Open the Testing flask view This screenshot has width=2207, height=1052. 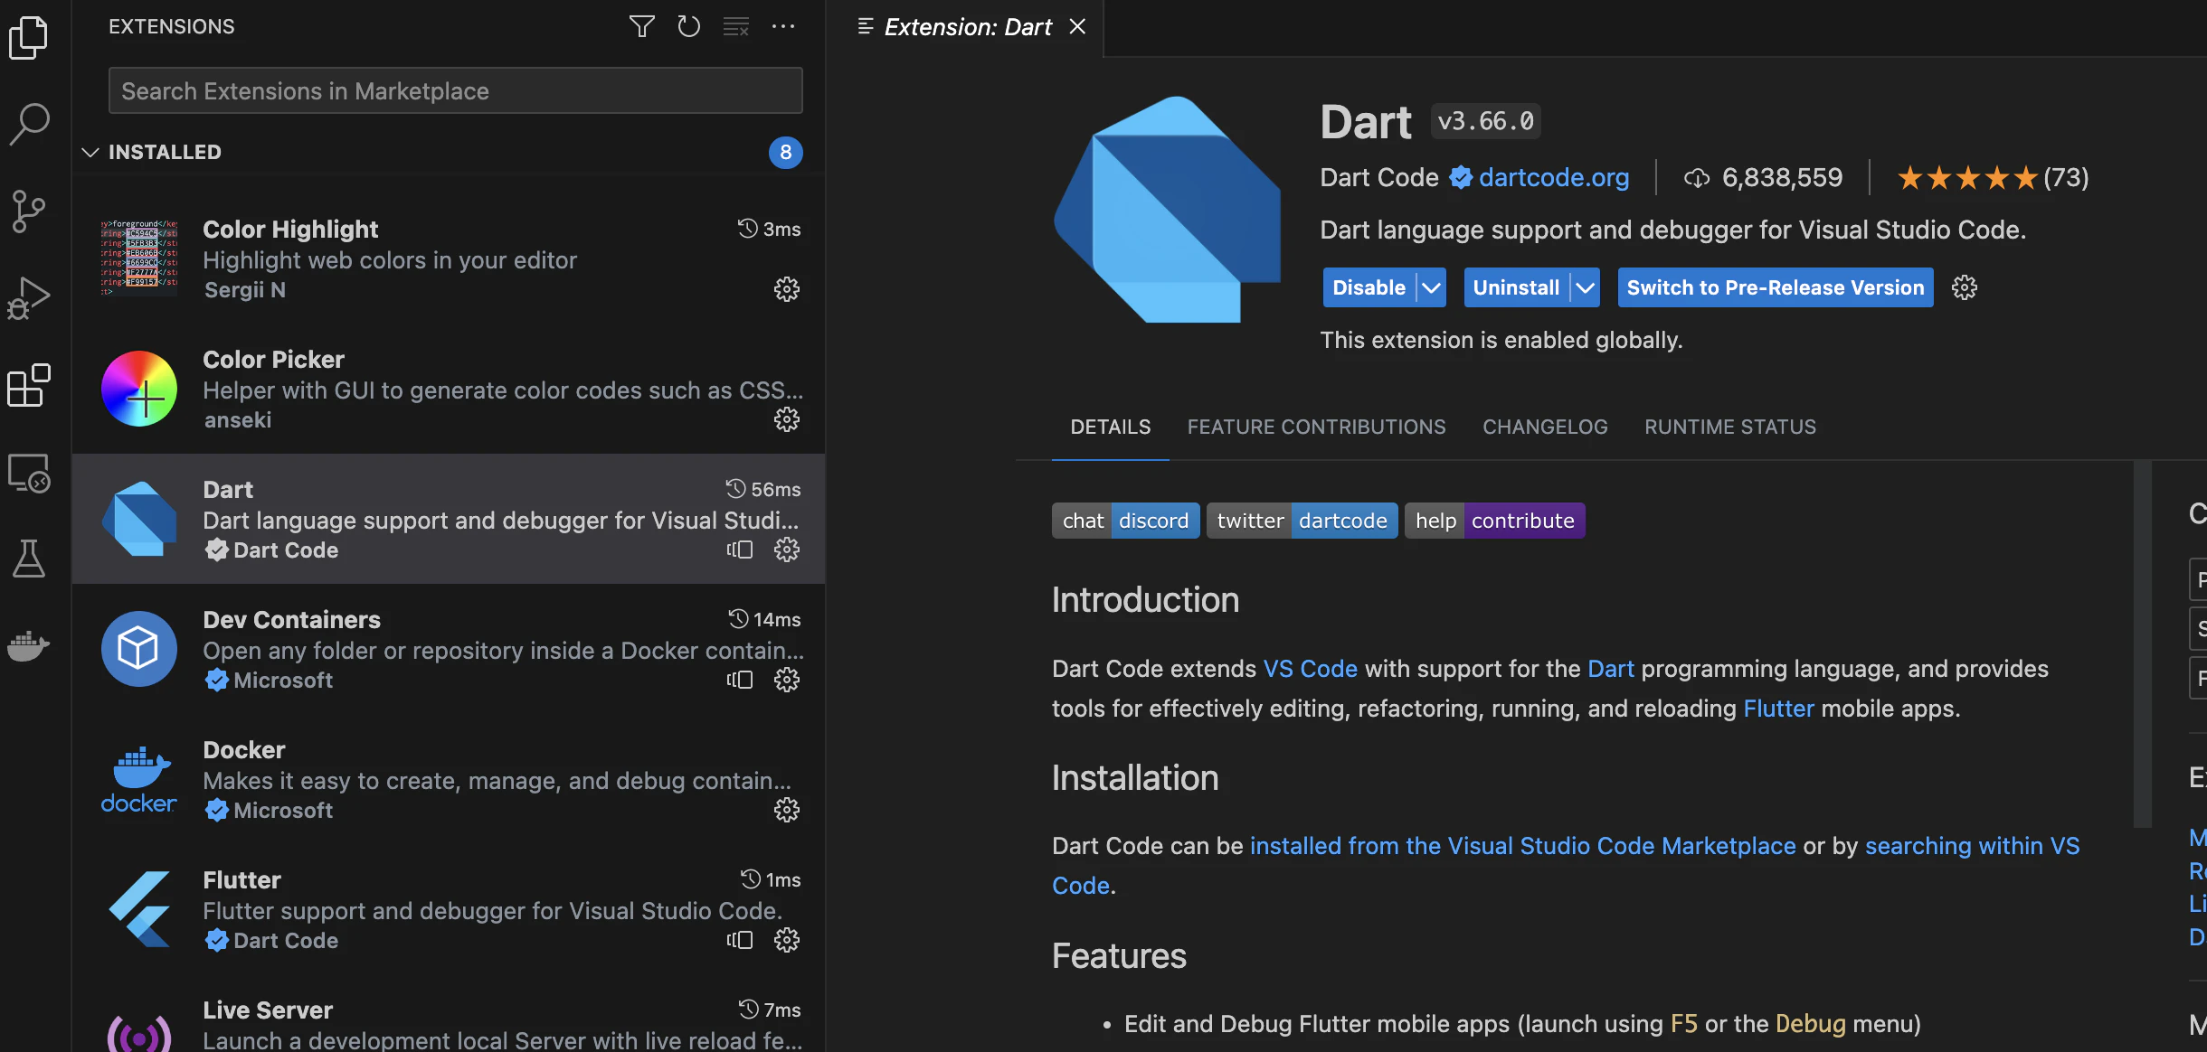click(x=29, y=559)
